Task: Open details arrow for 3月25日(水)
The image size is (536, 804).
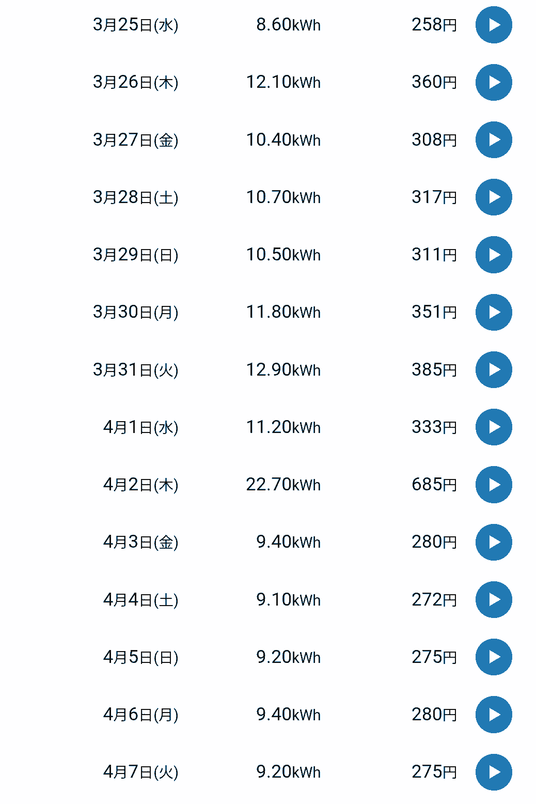Action: (494, 25)
